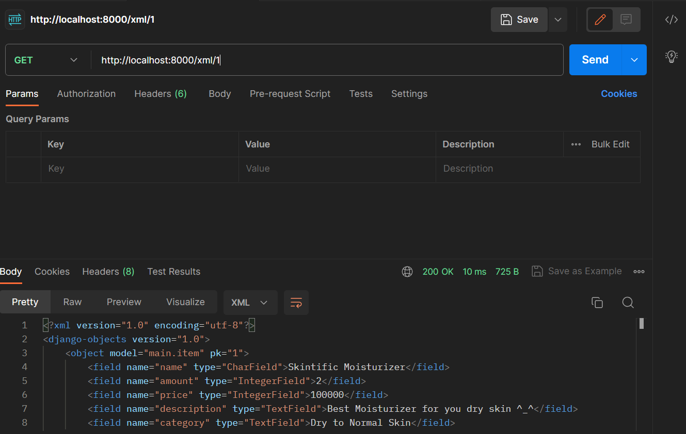
Task: Open more actions via response ellipsis
Action: (639, 271)
